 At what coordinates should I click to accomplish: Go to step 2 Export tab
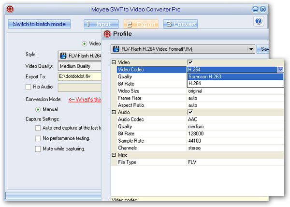141,24
